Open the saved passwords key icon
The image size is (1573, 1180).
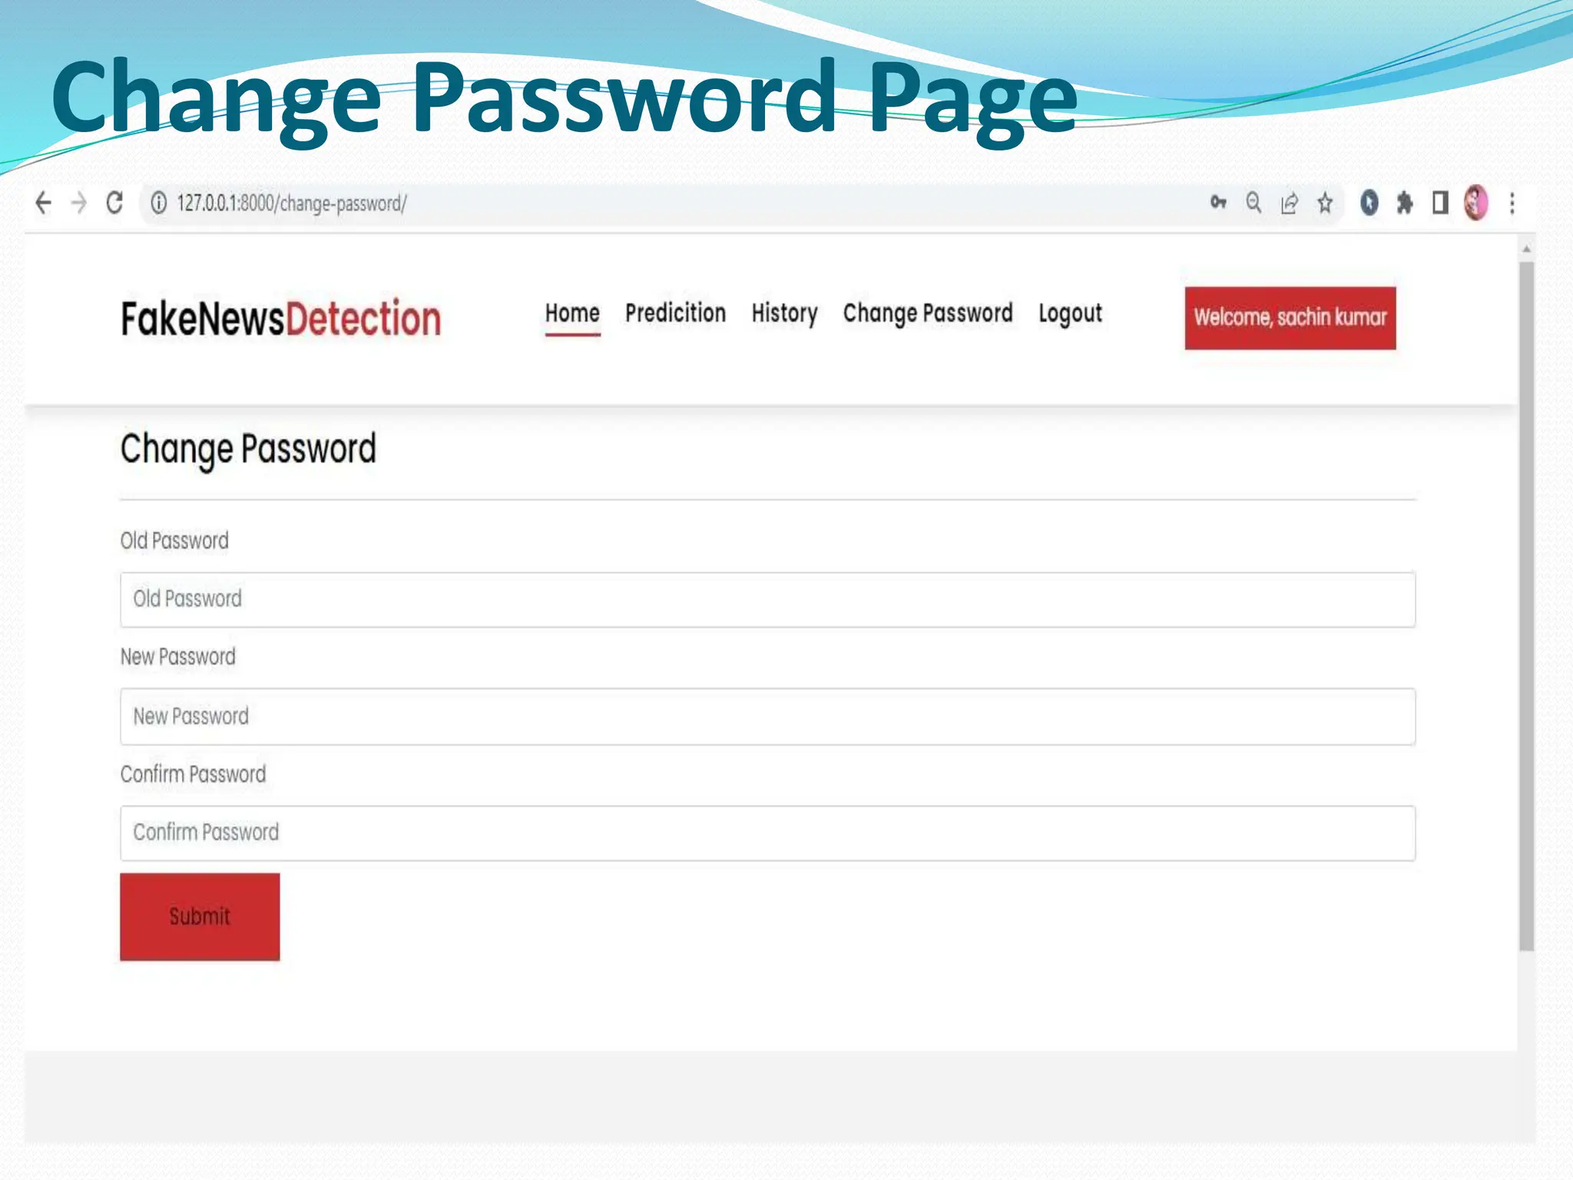[1218, 203]
